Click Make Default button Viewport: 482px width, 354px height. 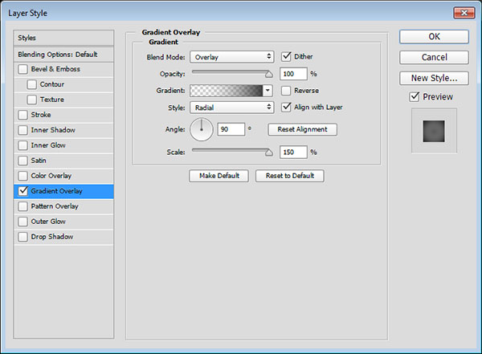coord(219,176)
